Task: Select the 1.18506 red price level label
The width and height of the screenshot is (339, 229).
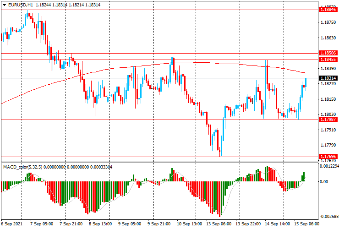Action: 328,53
